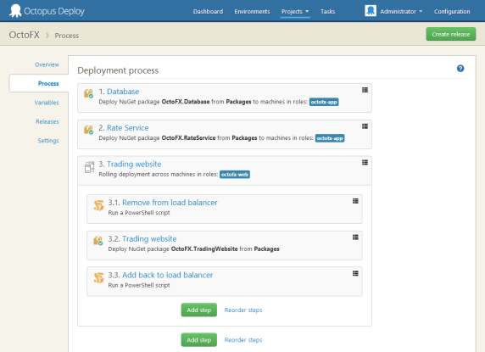Open the Tasks page
The height and width of the screenshot is (352, 485).
click(x=327, y=11)
